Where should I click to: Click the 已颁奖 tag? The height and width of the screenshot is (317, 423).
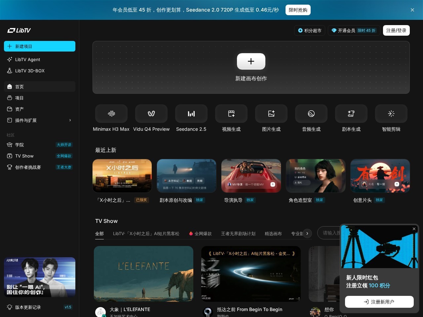(x=141, y=200)
